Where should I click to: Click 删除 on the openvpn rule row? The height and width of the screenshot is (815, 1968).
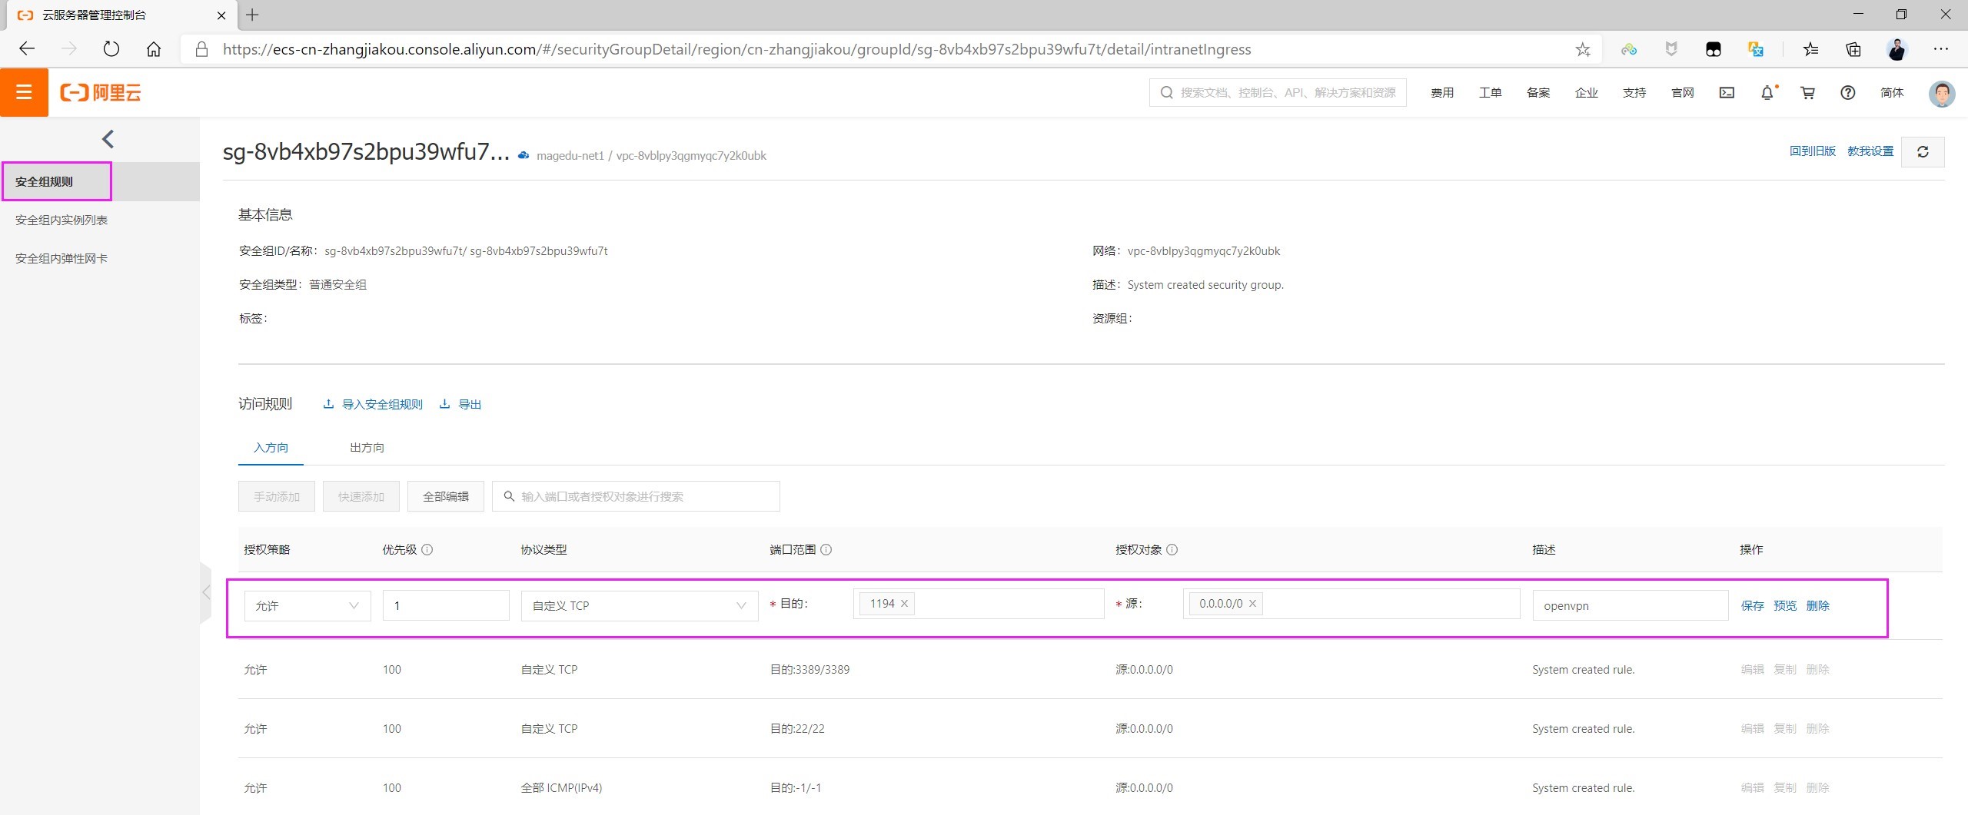(1817, 605)
